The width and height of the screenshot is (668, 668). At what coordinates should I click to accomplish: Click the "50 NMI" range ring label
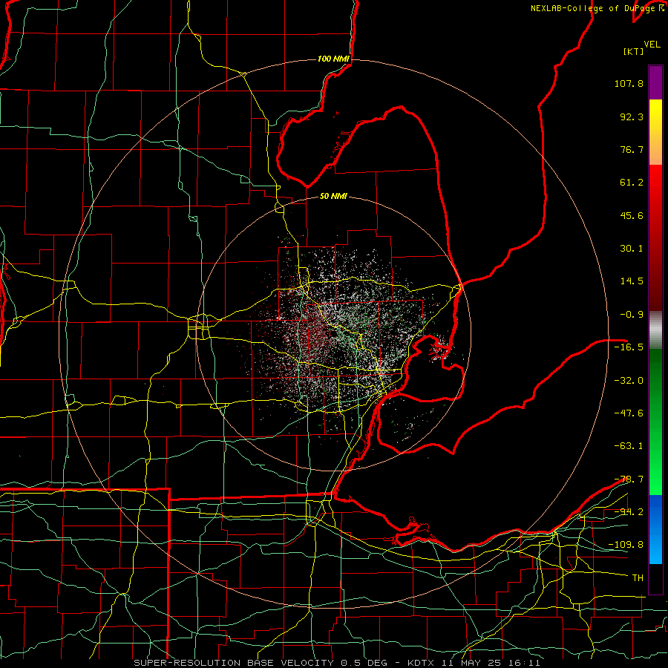pyautogui.click(x=333, y=197)
